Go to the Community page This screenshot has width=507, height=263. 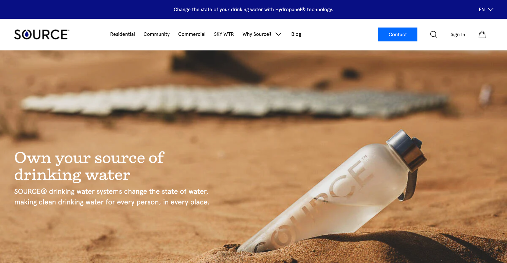point(156,34)
